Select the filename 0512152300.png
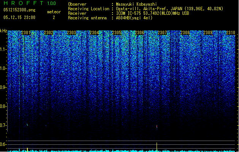The width and height of the screenshot is (239, 152). (19, 10)
